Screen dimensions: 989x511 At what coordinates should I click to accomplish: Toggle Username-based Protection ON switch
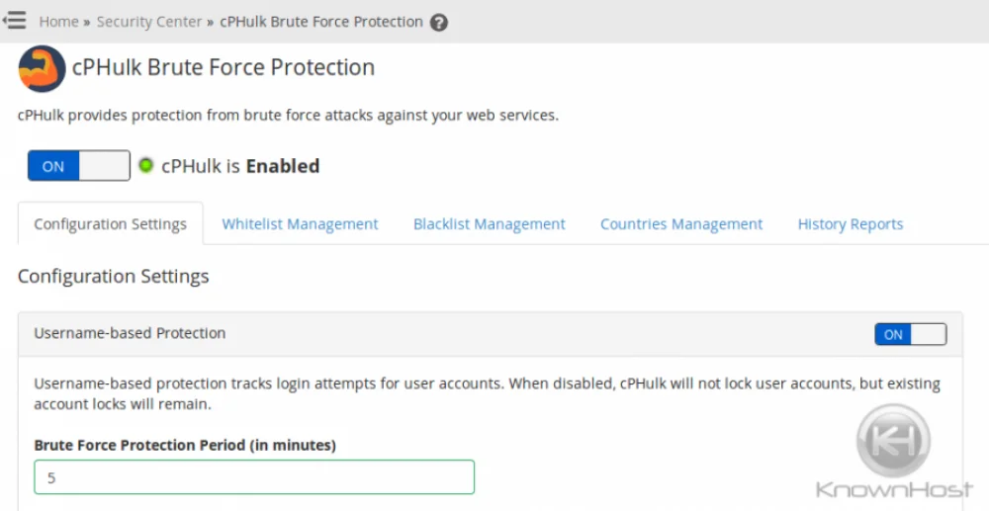[x=910, y=335]
